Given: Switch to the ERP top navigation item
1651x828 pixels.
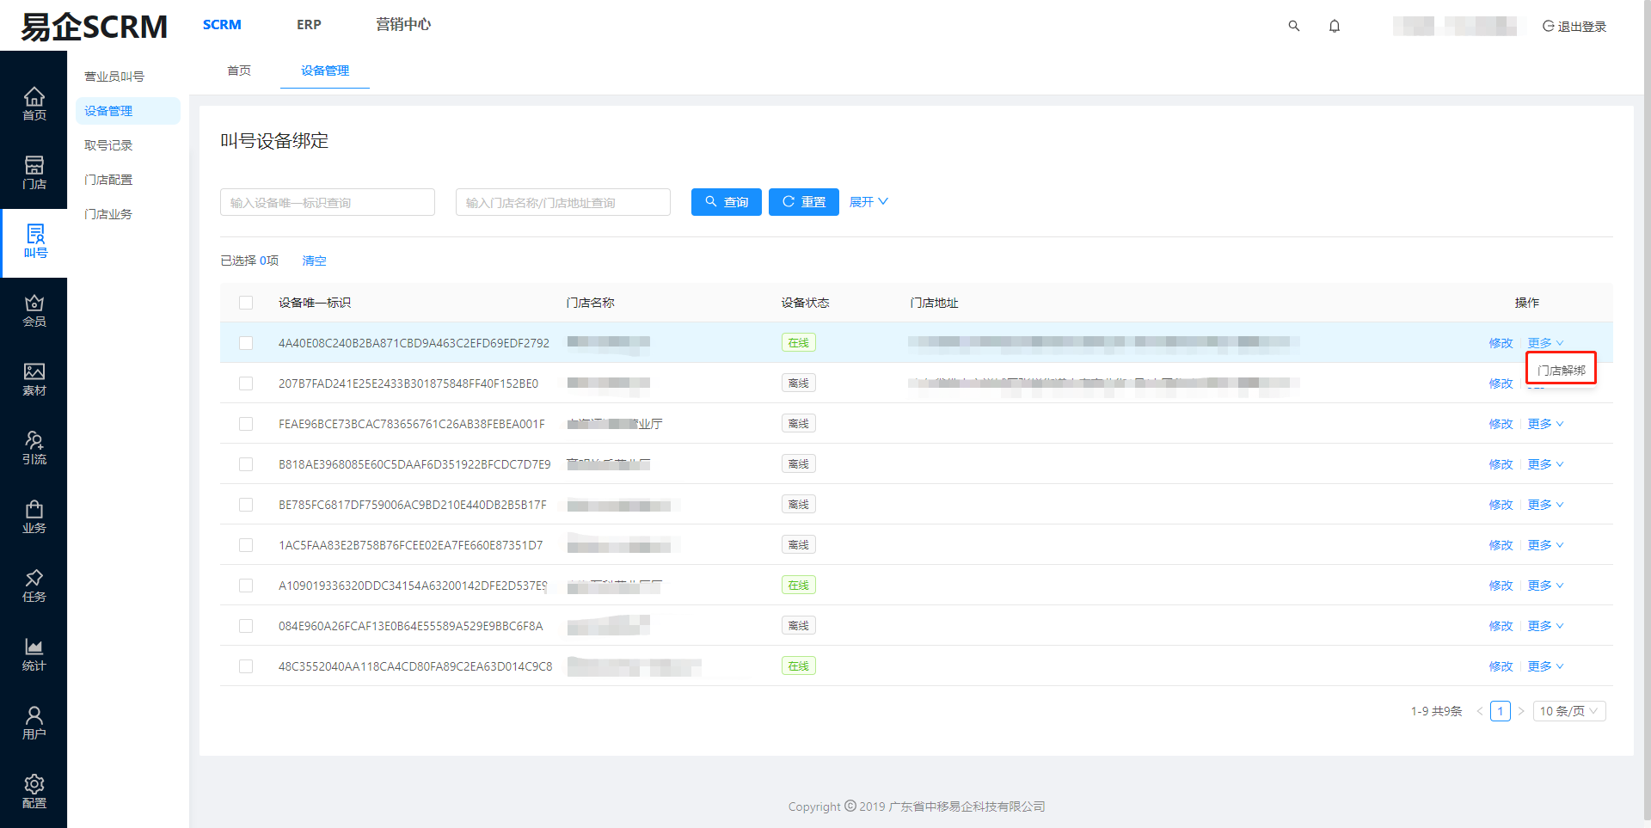Looking at the screenshot, I should (x=309, y=25).
